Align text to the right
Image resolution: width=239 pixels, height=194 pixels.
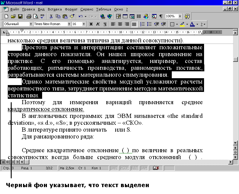tap(127, 24)
